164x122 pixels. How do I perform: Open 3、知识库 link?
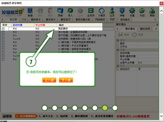62,116
